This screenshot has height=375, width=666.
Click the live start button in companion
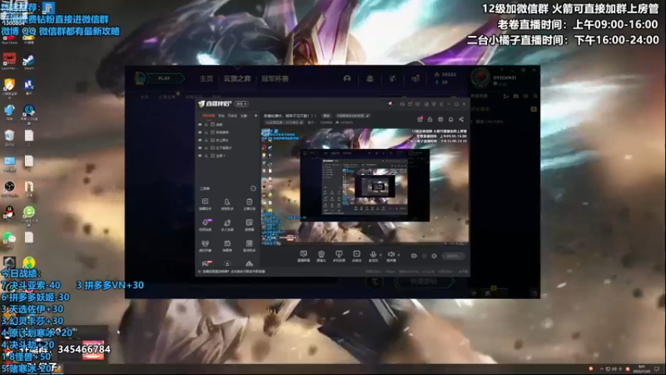coord(453,256)
